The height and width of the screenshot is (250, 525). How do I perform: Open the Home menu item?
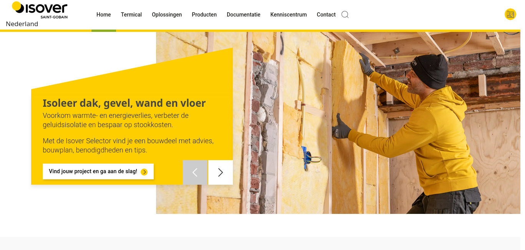(104, 15)
